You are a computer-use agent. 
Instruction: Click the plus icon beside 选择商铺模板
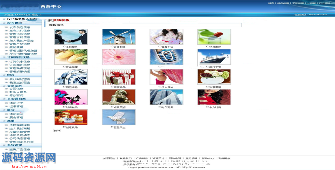click(7, 125)
